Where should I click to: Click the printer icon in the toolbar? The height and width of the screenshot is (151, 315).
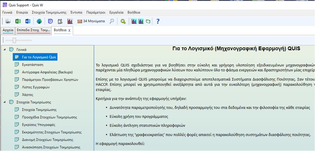(x=8, y=21)
